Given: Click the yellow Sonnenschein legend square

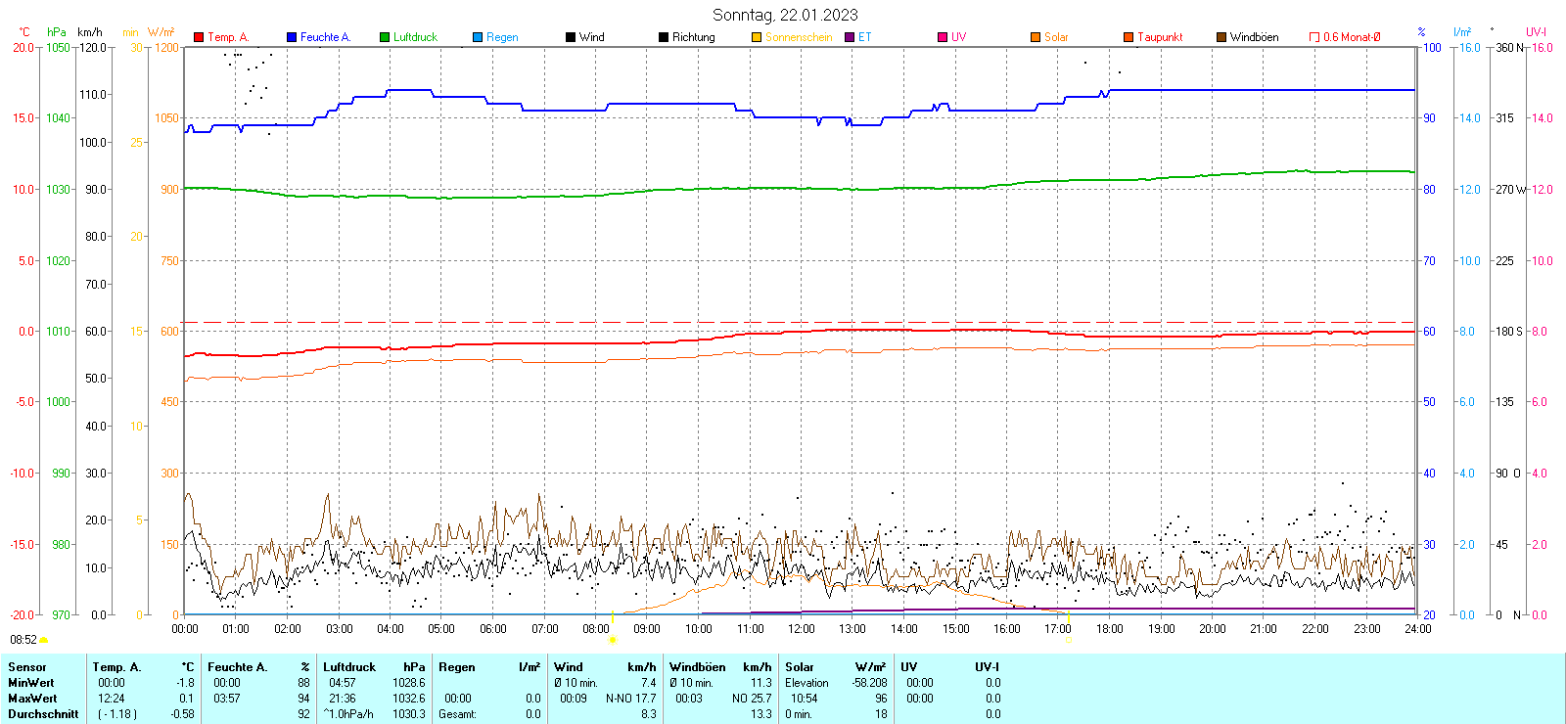Looking at the screenshot, I should click(x=757, y=37).
